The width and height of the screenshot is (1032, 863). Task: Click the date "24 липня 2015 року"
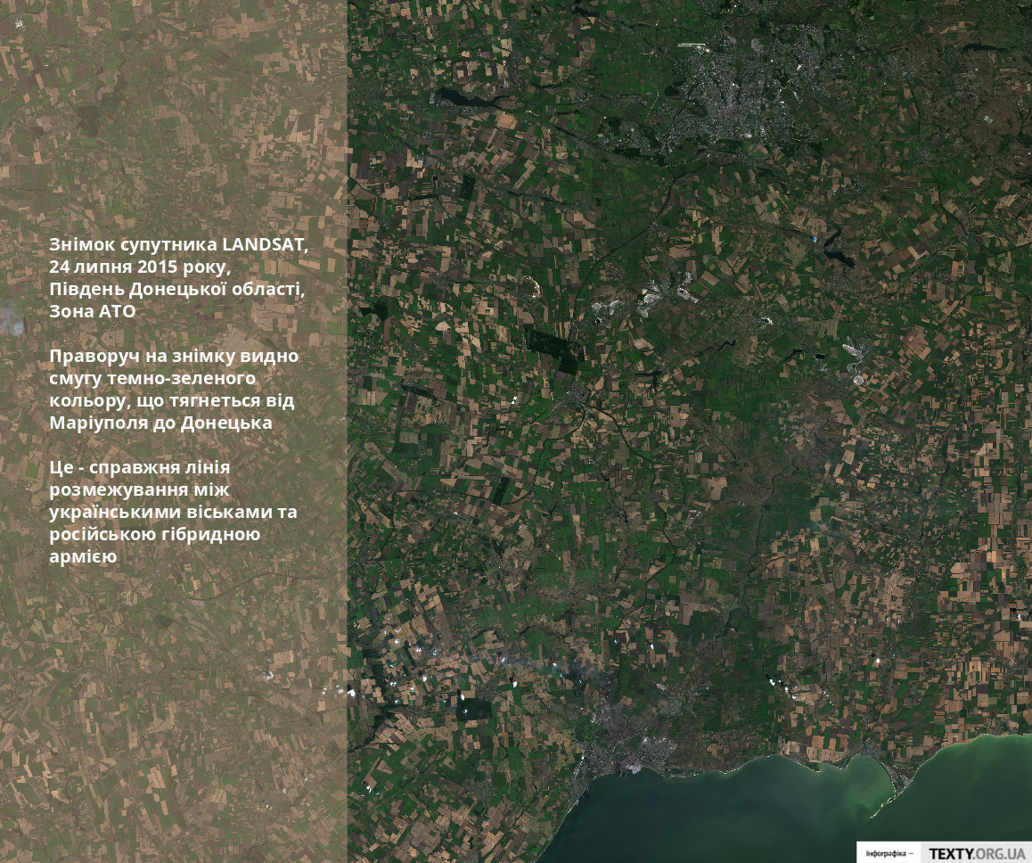click(140, 267)
